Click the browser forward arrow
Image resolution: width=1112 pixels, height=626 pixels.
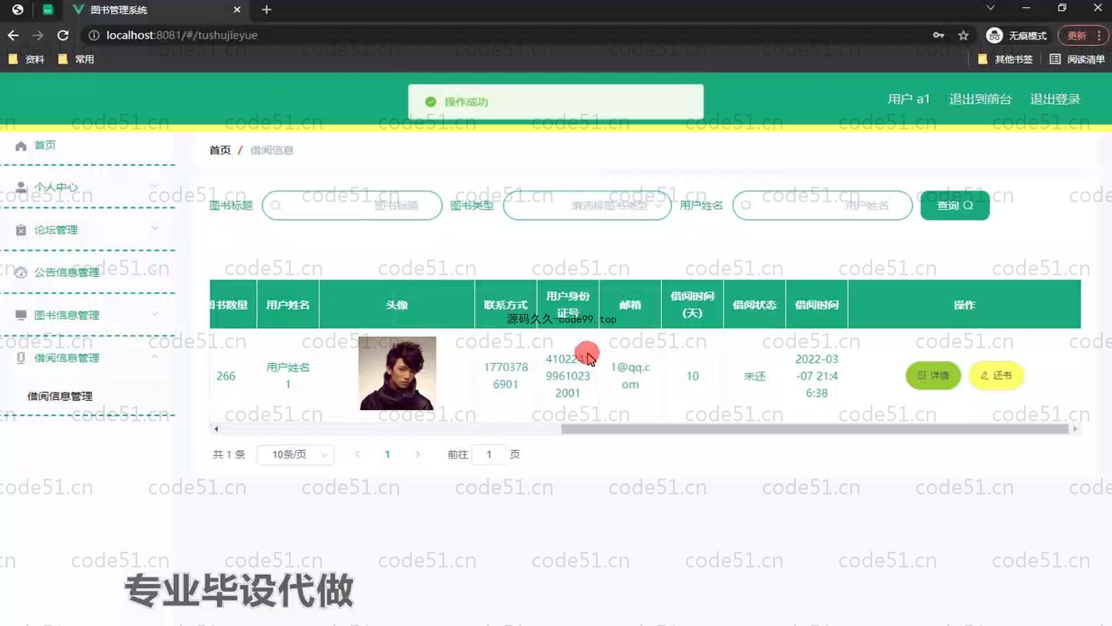tap(38, 35)
